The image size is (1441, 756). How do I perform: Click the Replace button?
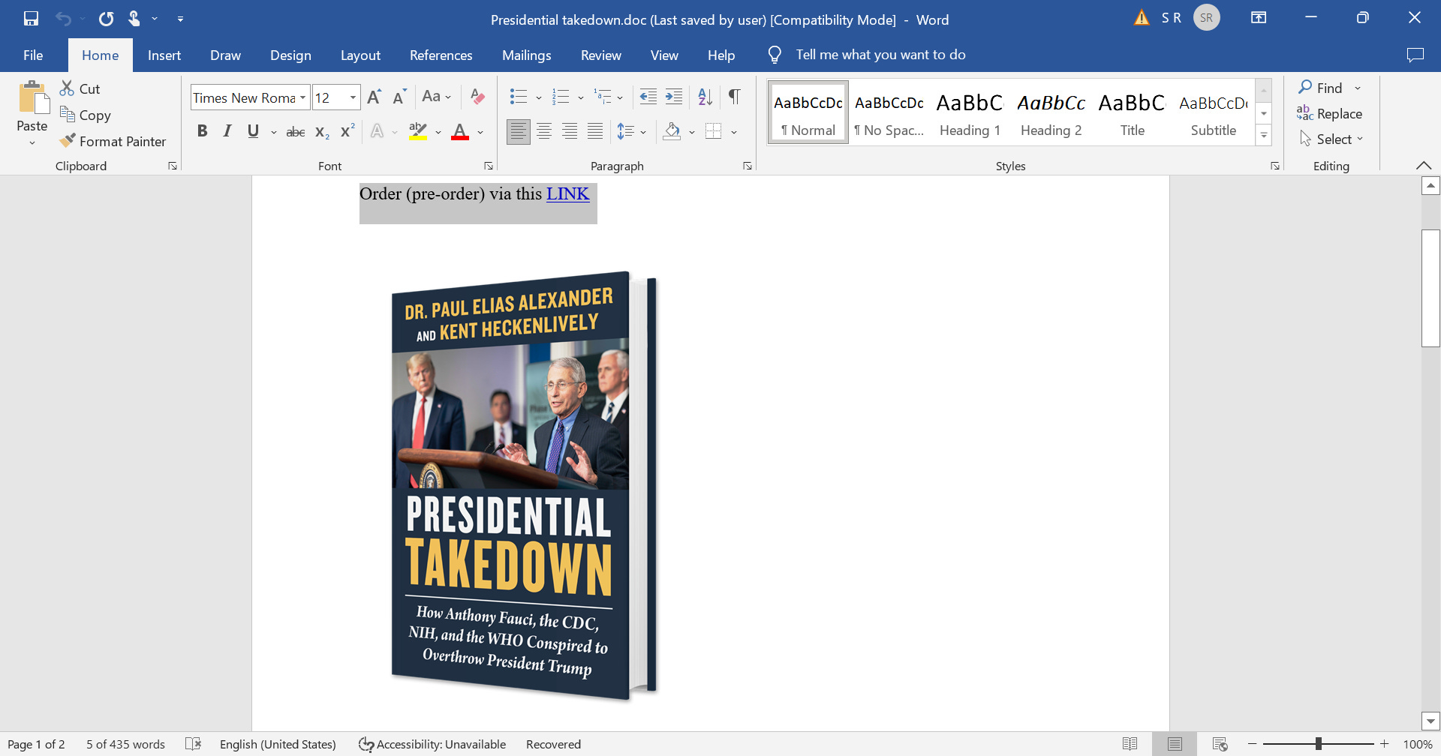pos(1329,113)
